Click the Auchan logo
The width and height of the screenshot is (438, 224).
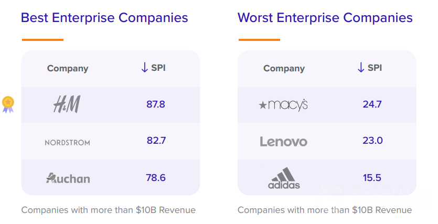pyautogui.click(x=68, y=178)
